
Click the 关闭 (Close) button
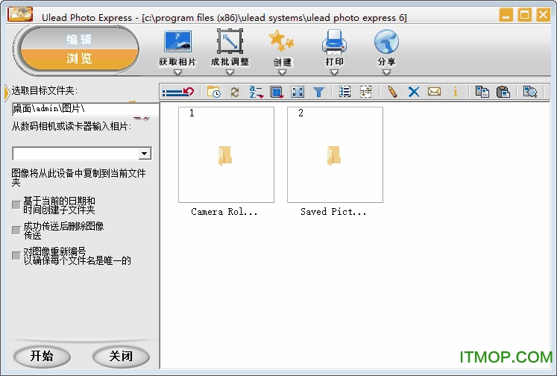tap(121, 356)
